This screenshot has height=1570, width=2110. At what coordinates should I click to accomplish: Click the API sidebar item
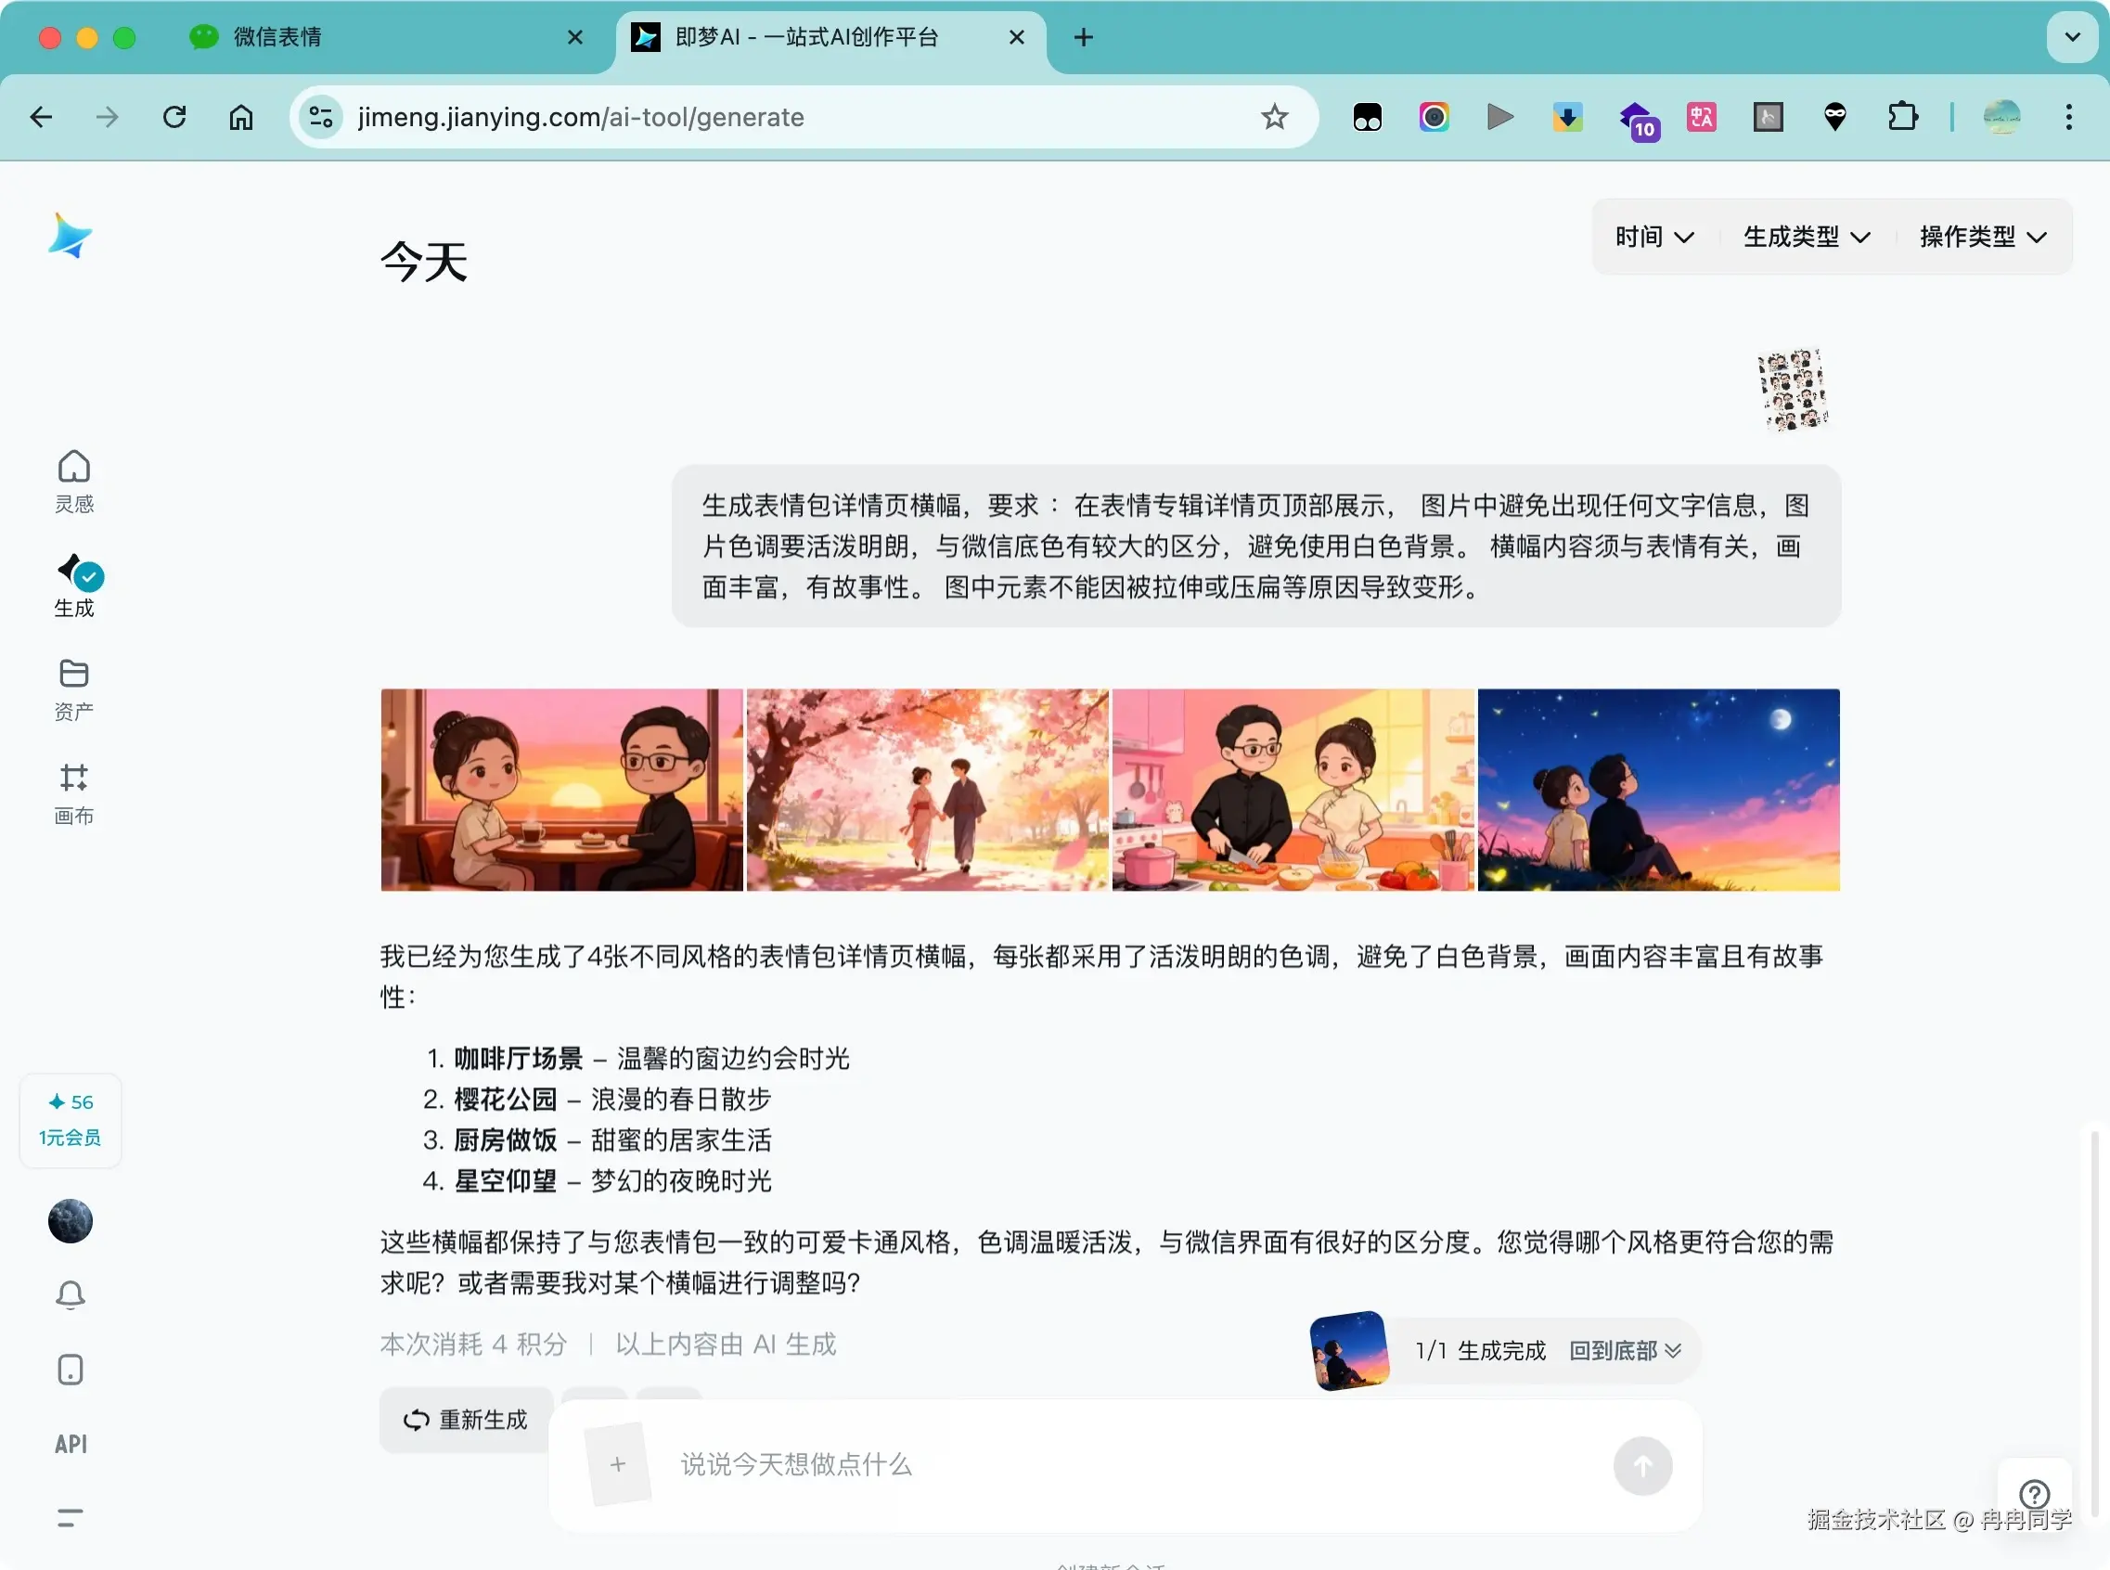pos(71,1444)
